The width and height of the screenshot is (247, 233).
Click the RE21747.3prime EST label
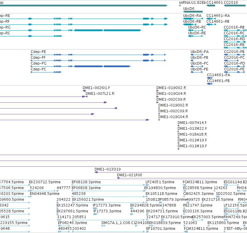pyautogui.click(x=198, y=206)
